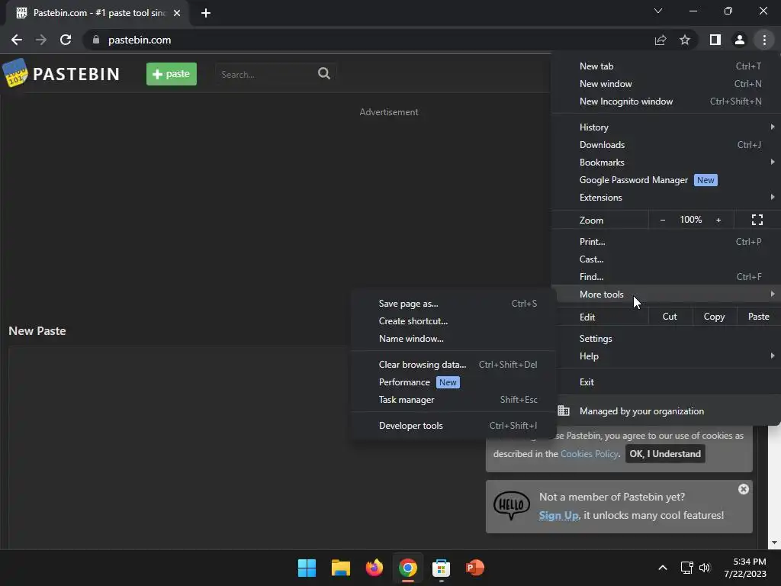Click Paste in the Edit row

click(x=759, y=317)
